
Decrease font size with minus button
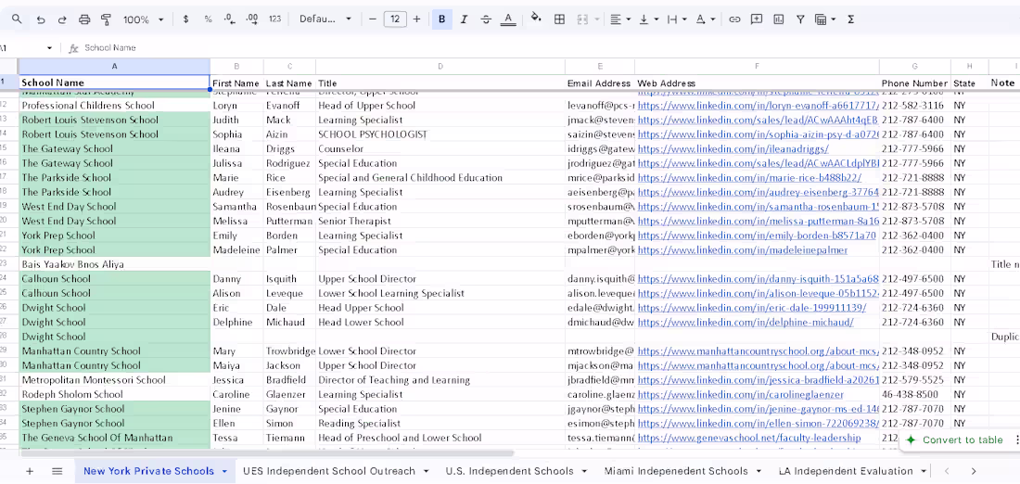pyautogui.click(x=373, y=19)
